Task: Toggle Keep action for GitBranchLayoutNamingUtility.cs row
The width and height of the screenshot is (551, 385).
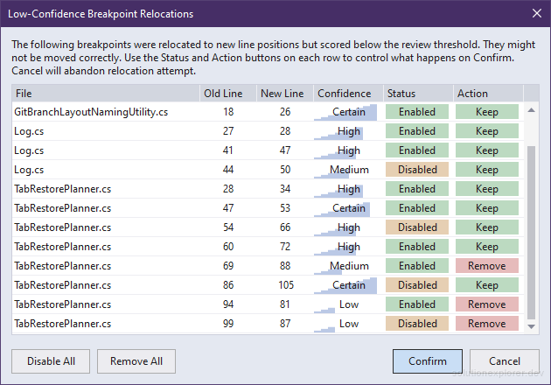Action: click(486, 112)
